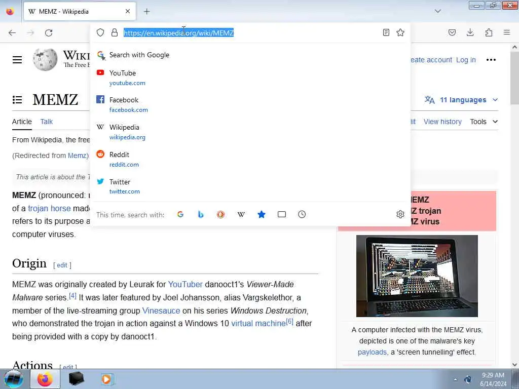Reload the current page
Screen dimensions: 519x389
pyautogui.click(x=49, y=33)
